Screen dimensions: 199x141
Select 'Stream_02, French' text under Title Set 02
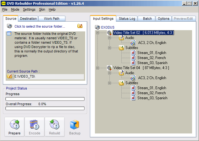152,58
